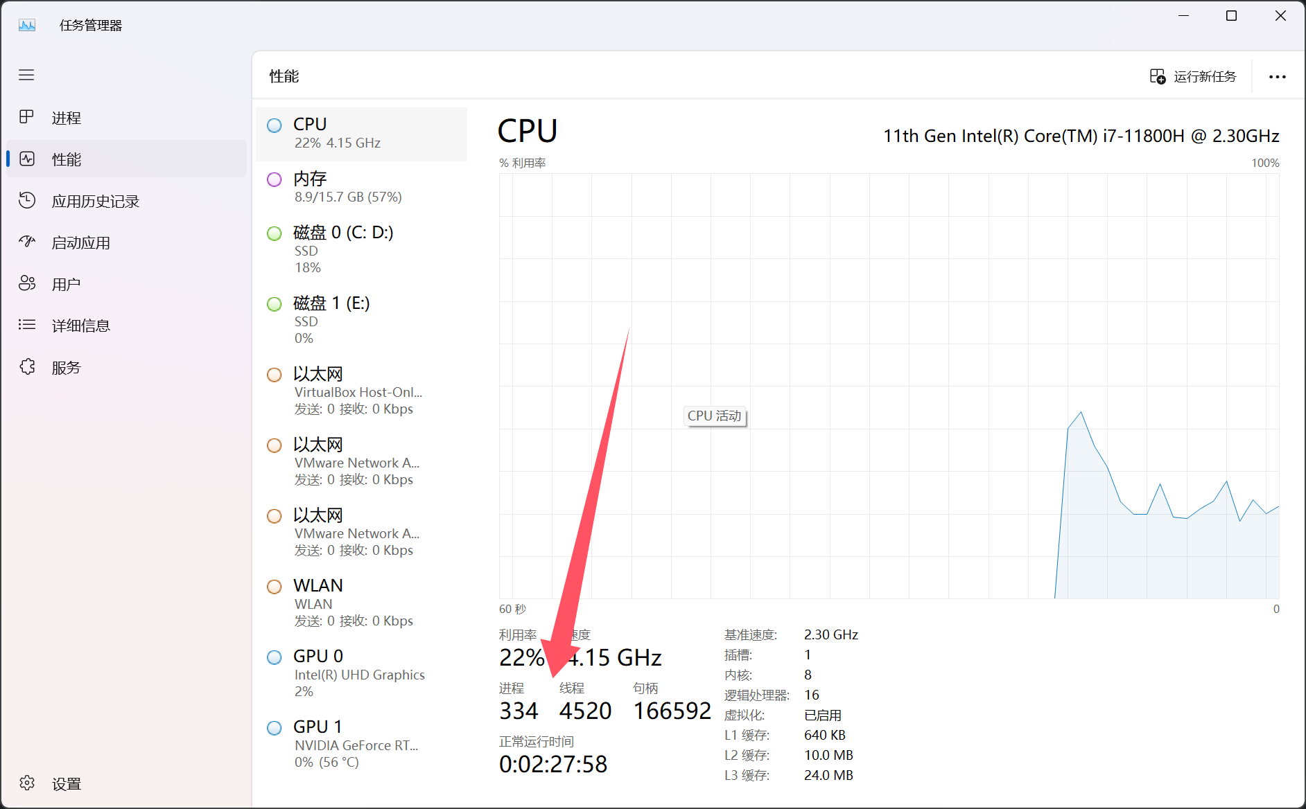Click the blue circle icon beside GPU 1
Image resolution: width=1306 pixels, height=809 pixels.
(275, 728)
